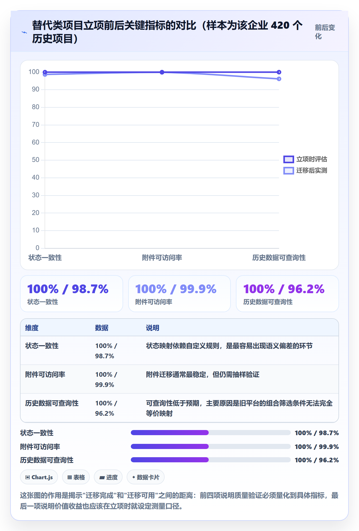The width and height of the screenshot is (359, 531).
Task: Click the 附件迁移通常最稳定 description text
Action: 203,374
